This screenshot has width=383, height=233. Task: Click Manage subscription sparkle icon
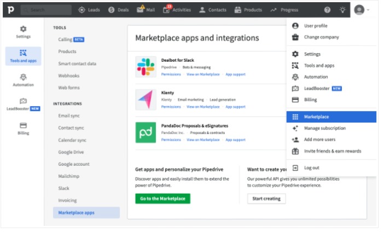pyautogui.click(x=295, y=128)
